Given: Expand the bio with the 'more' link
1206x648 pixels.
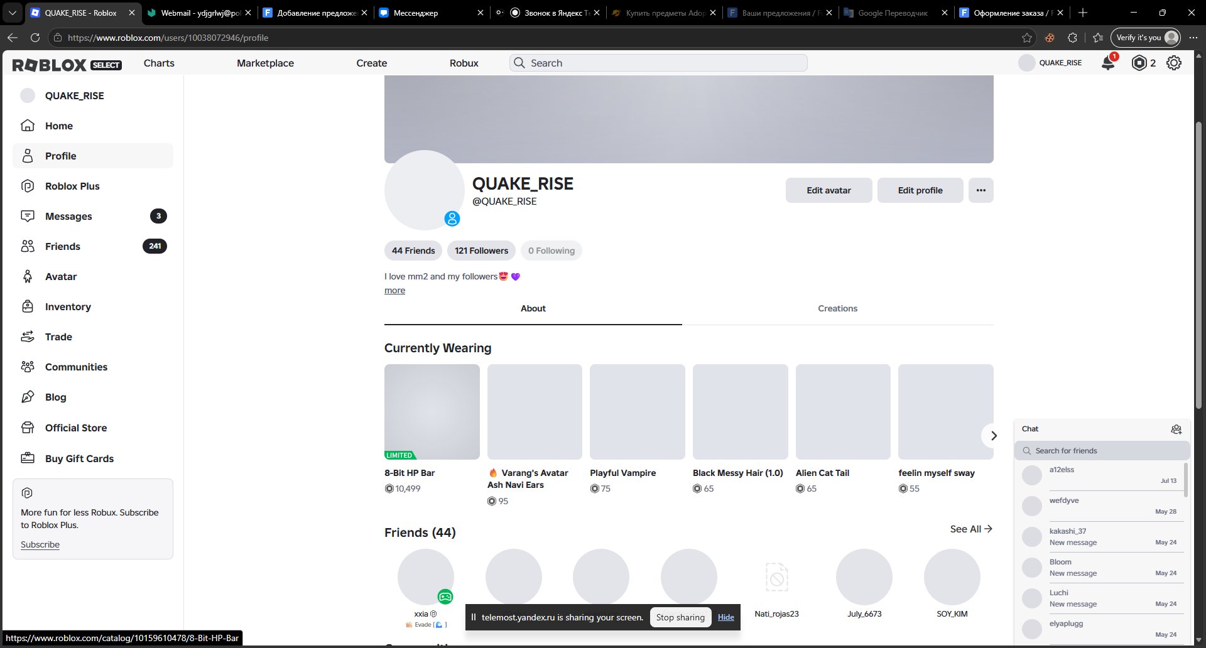Looking at the screenshot, I should tap(394, 290).
